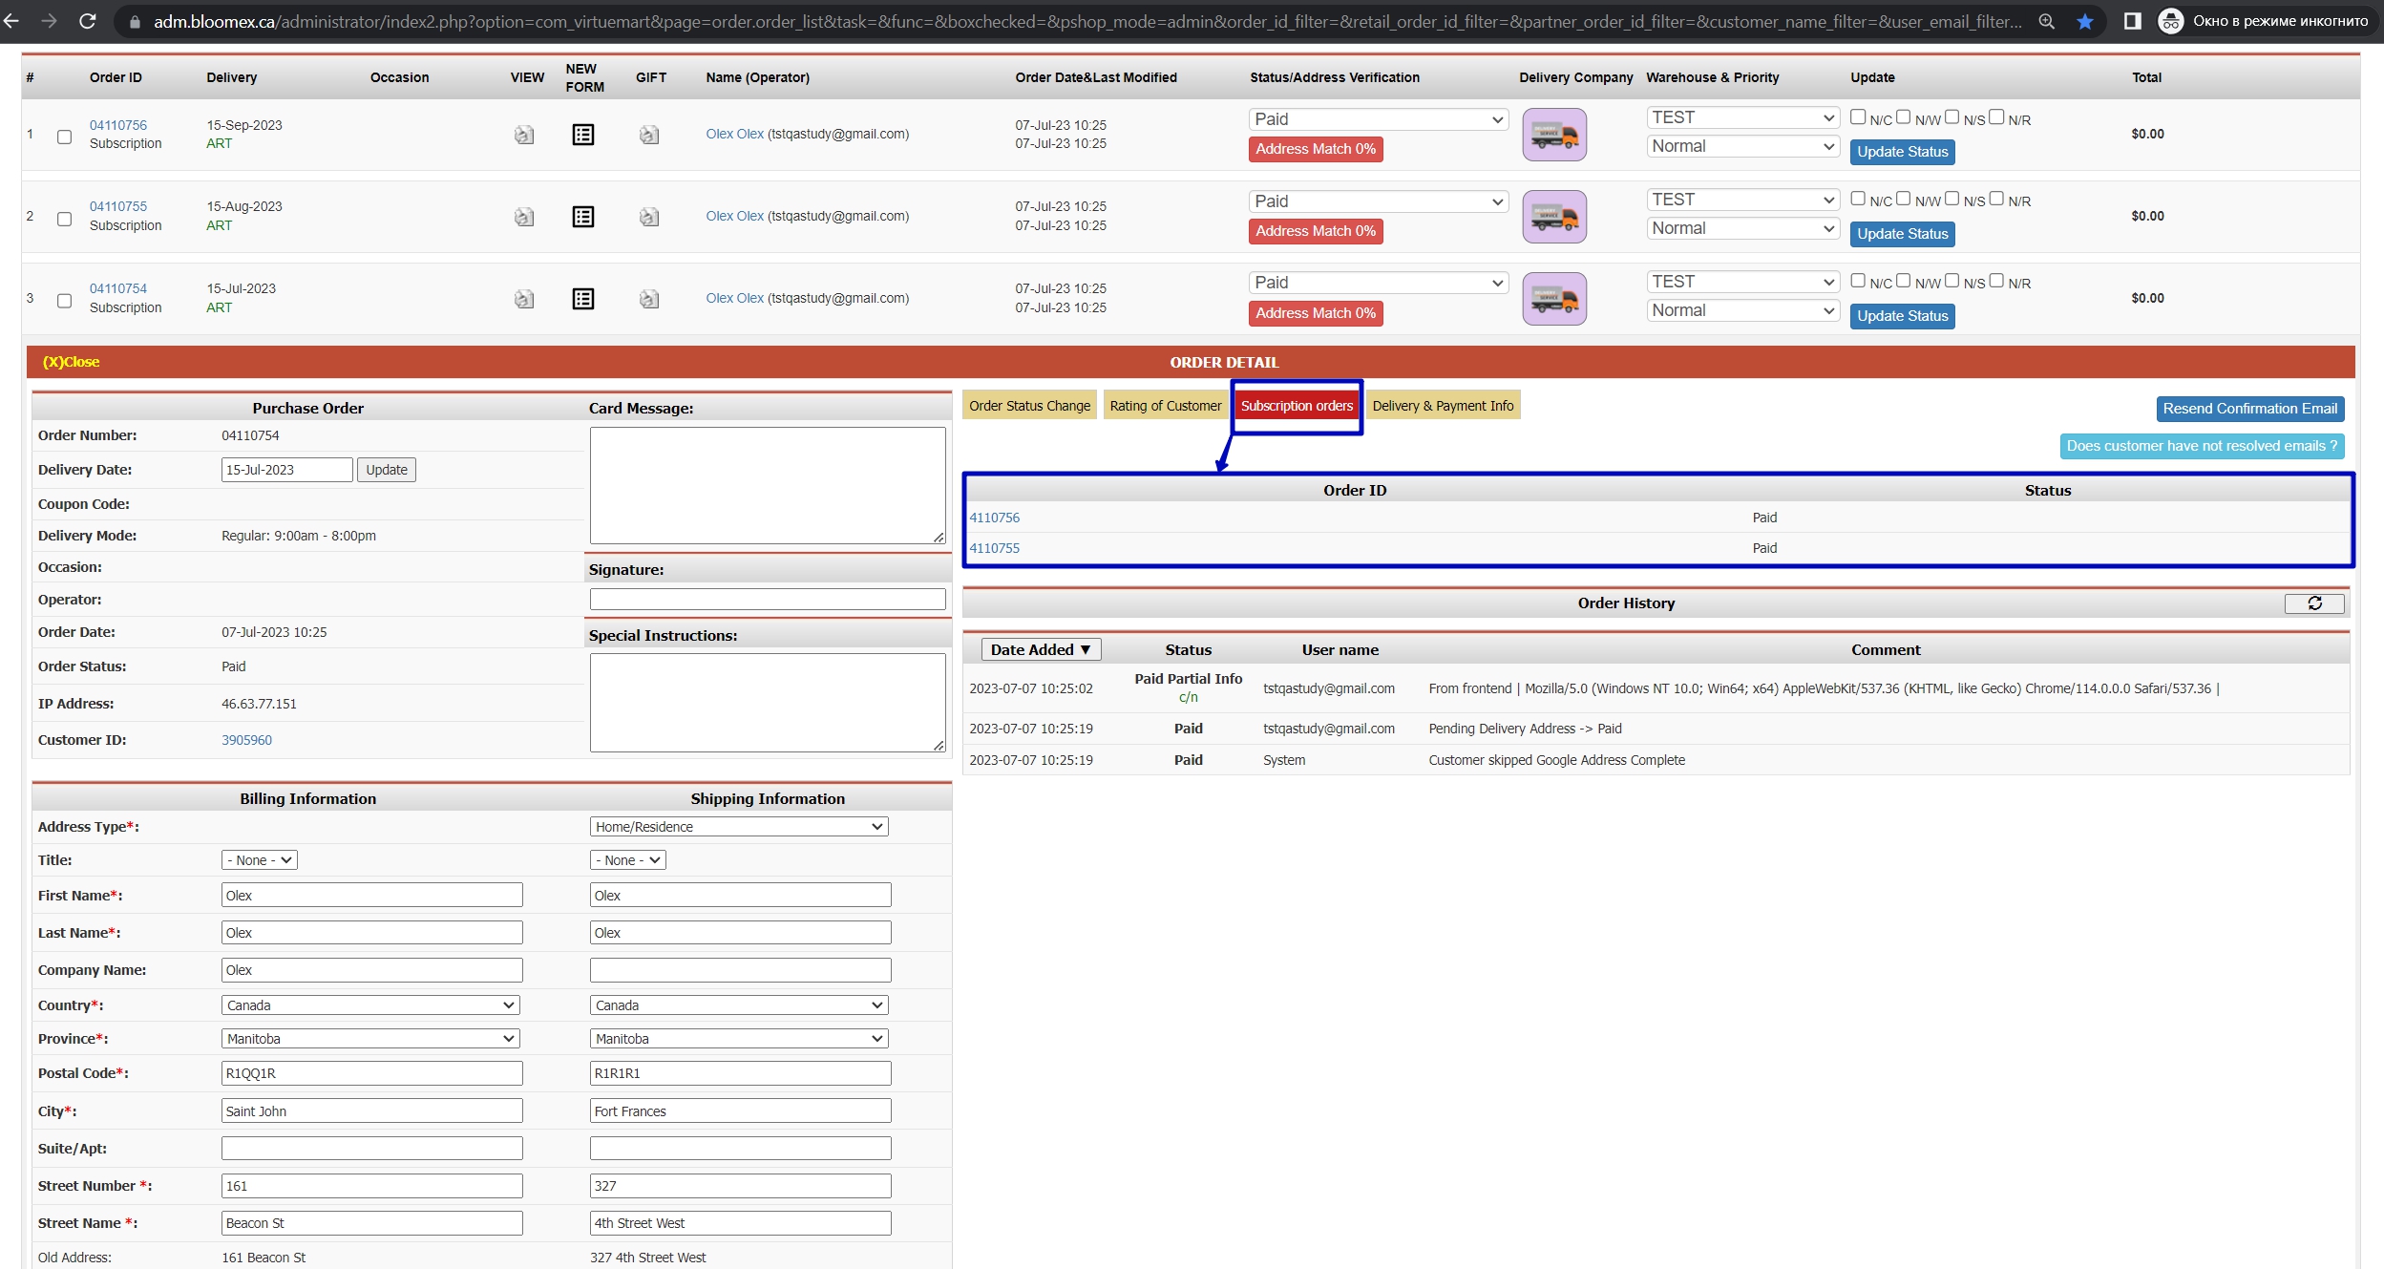The height and width of the screenshot is (1269, 2384).
Task: Open NEW FORM icon for order 04110756
Action: point(583,135)
